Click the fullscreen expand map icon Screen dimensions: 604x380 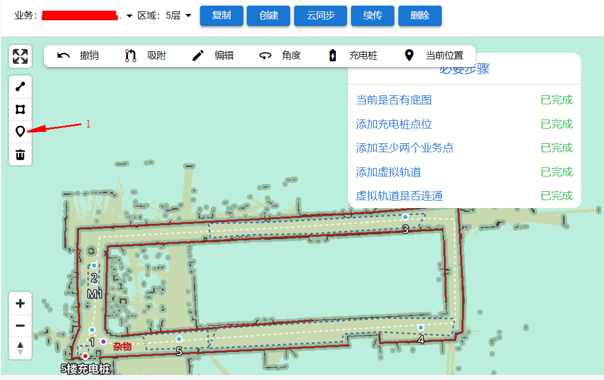[x=20, y=56]
